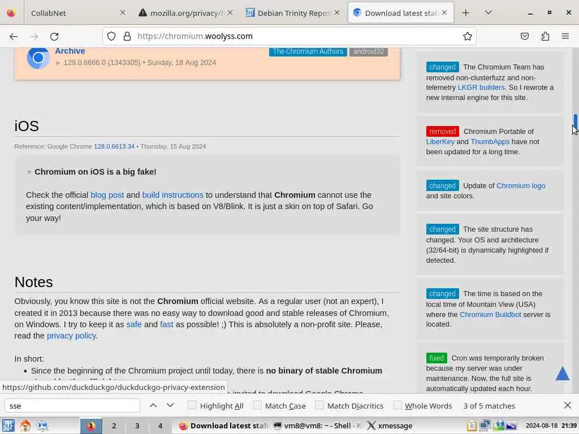Click the page vertical scrollbar thumb
Image resolution: width=579 pixels, height=434 pixels.
[575, 122]
